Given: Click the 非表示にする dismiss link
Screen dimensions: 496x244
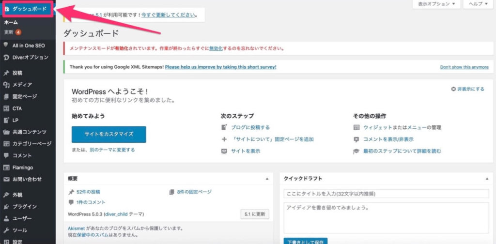Looking at the screenshot, I should click(471, 89).
